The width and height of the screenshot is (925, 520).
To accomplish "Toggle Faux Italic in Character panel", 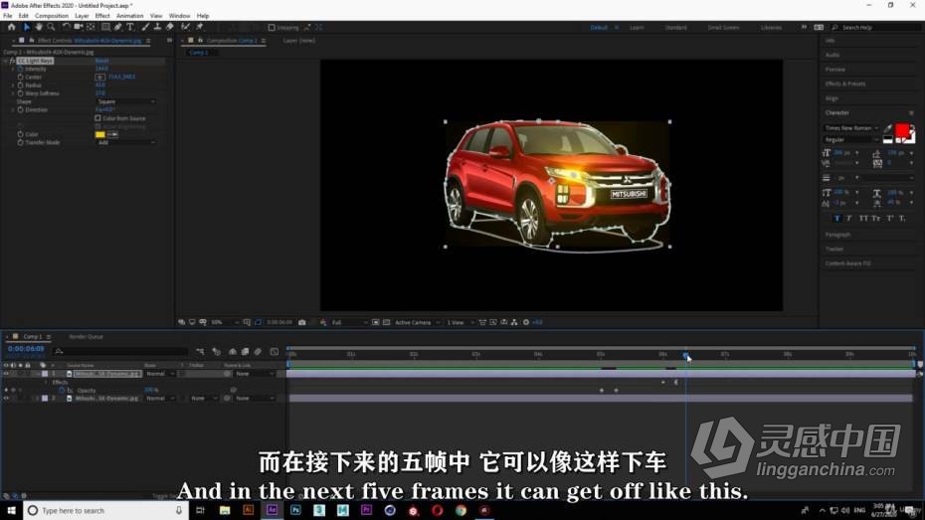I will [x=848, y=218].
